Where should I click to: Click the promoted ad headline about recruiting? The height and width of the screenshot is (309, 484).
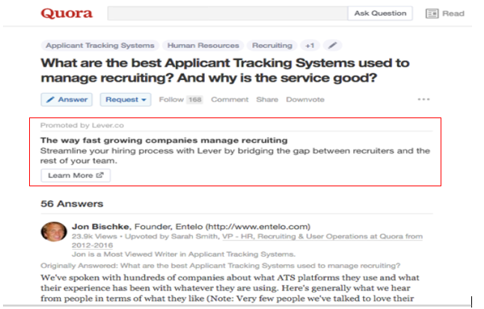pos(164,140)
